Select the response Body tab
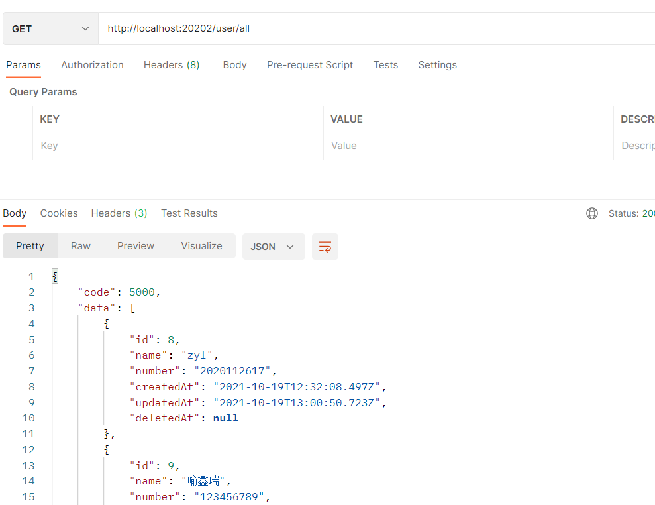655x505 pixels. pos(15,213)
